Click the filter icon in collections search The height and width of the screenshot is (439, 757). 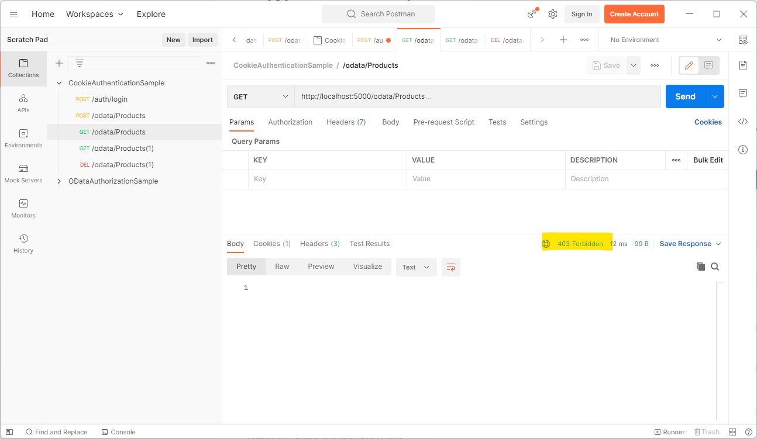(80, 63)
